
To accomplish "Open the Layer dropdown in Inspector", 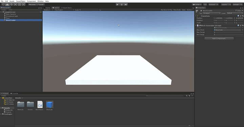I will 235,13.
